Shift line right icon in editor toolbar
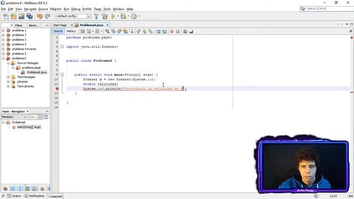The image size is (354, 199). point(164,32)
